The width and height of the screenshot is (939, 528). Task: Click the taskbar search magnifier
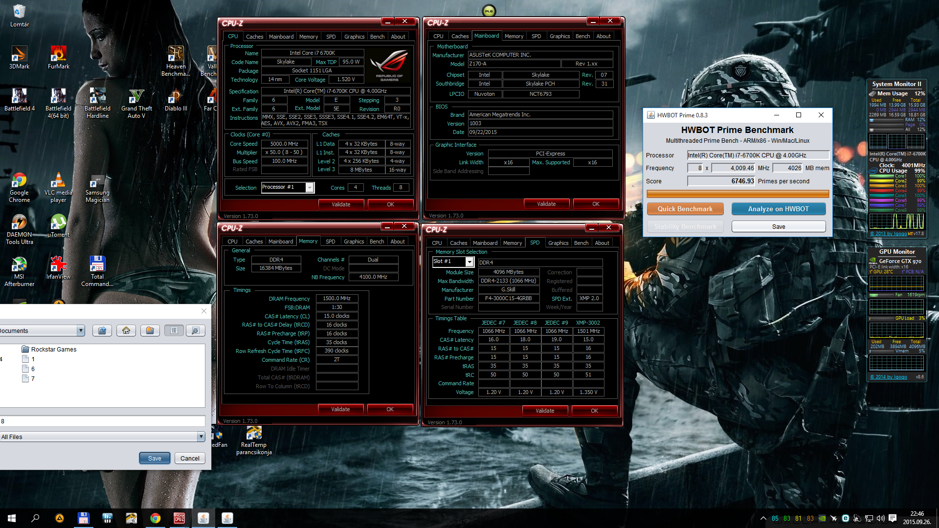pos(35,518)
